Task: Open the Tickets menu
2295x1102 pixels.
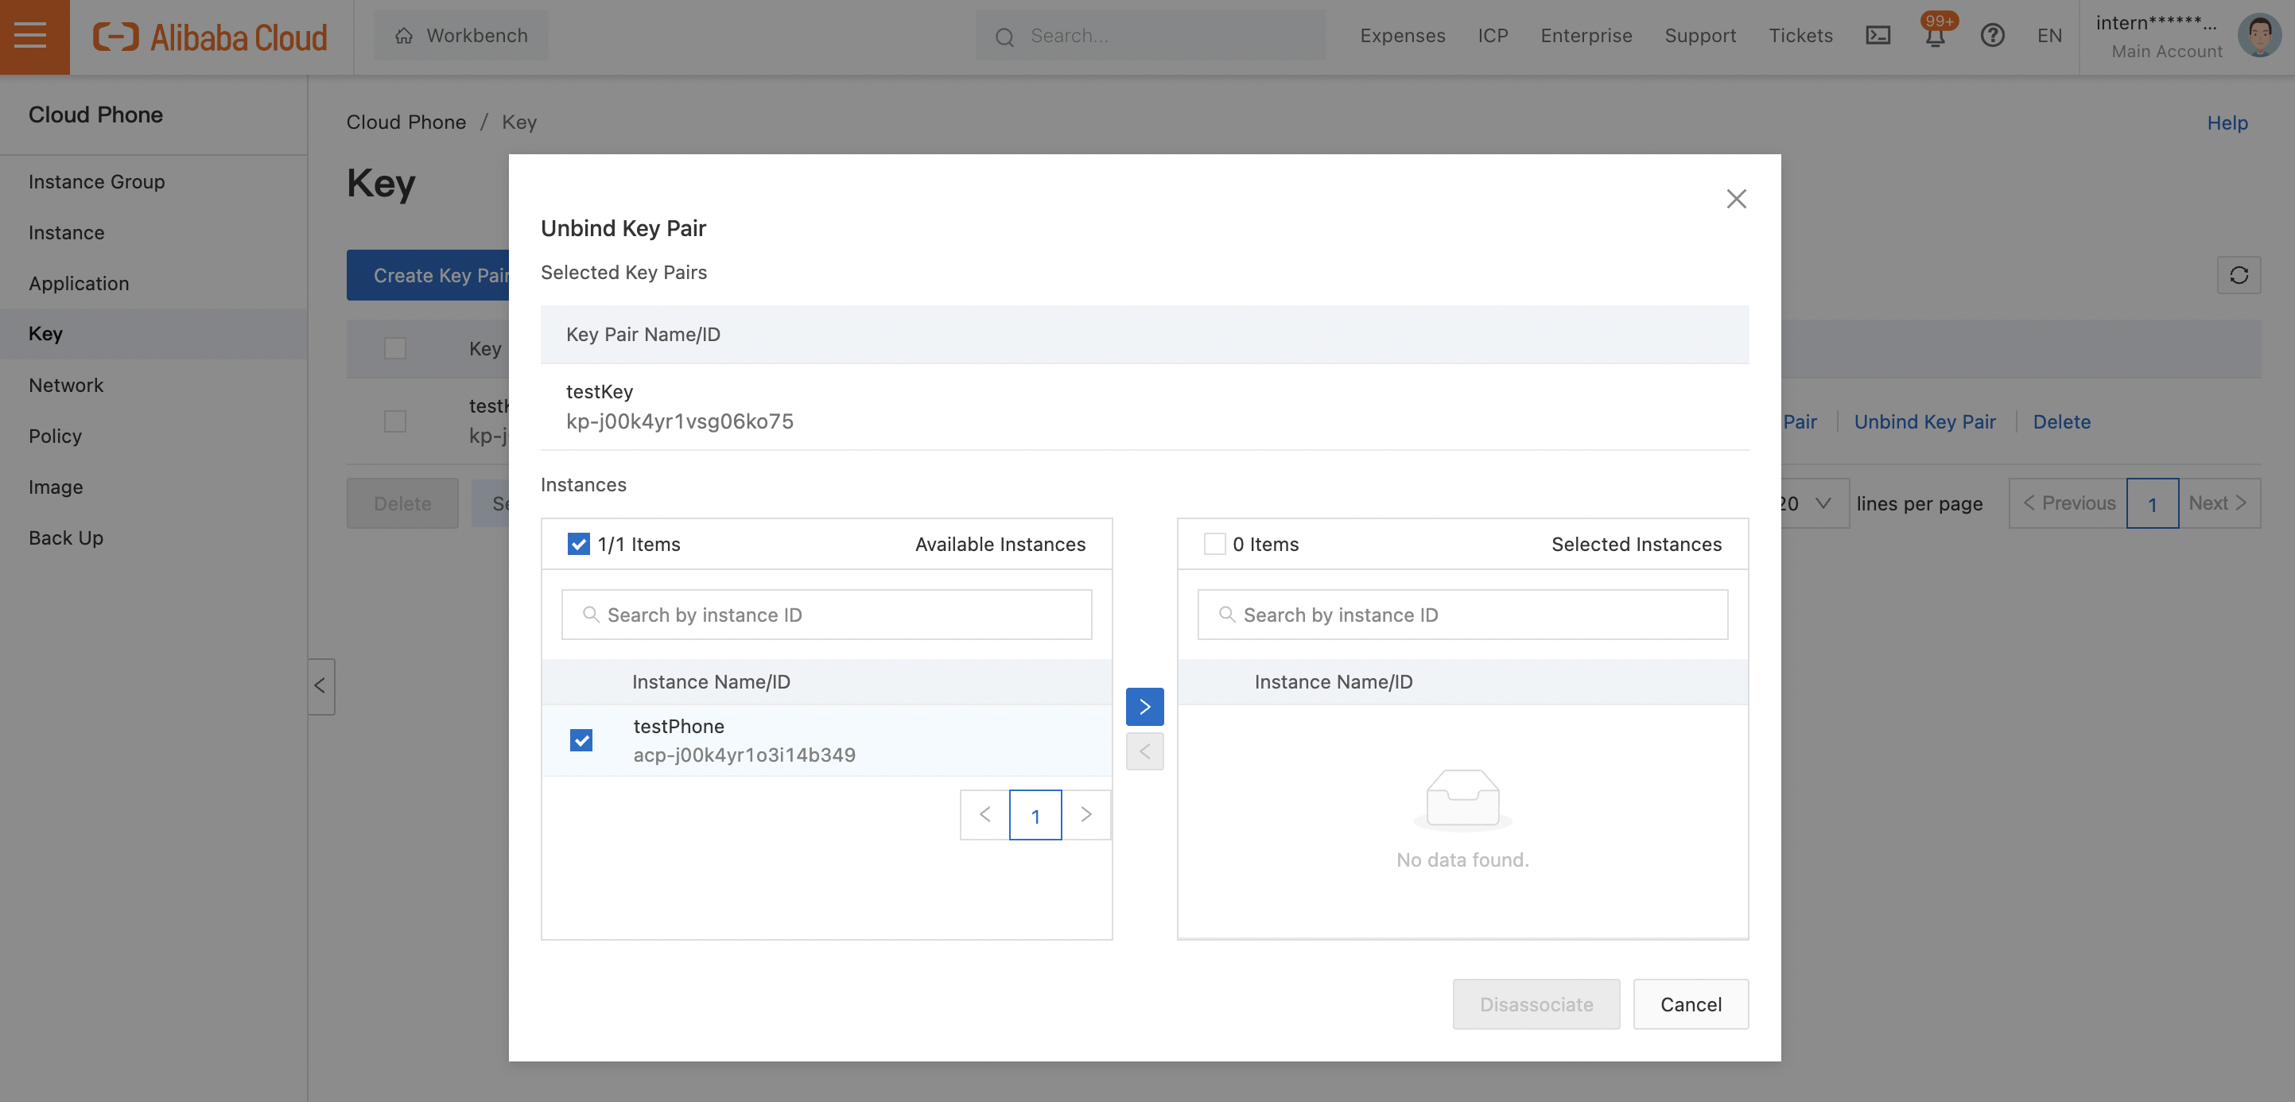Action: click(1800, 36)
